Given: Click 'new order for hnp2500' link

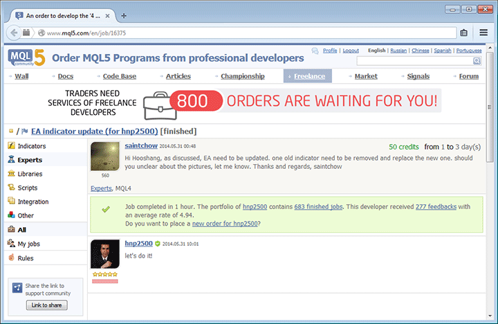Looking at the screenshot, I should (x=225, y=224).
